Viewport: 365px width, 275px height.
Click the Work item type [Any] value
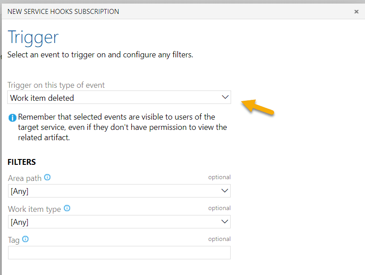click(x=19, y=222)
